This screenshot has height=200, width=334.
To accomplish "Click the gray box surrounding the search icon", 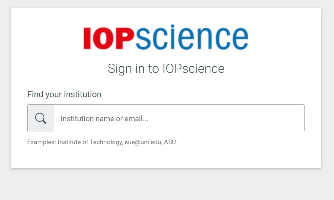I will pos(41,118).
